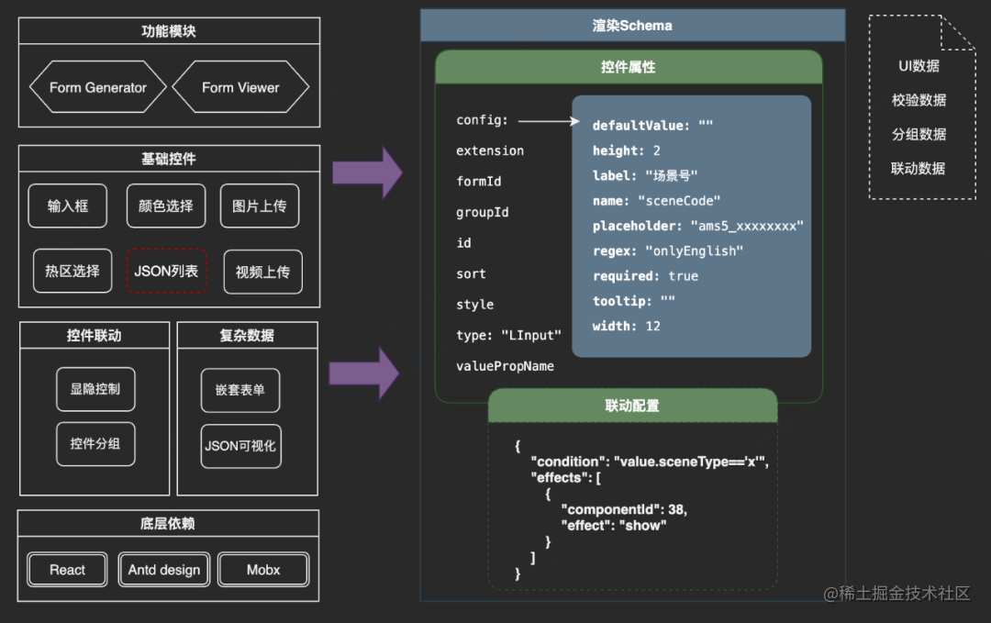
Task: Click the placeholder: "ams5_xxxxxxxx" line
Action: [697, 227]
